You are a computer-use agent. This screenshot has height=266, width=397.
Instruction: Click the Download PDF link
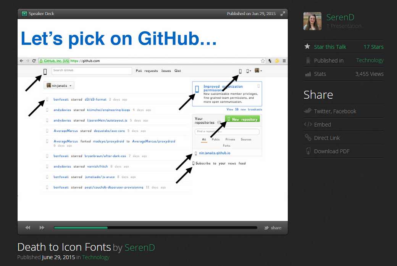[x=331, y=151]
